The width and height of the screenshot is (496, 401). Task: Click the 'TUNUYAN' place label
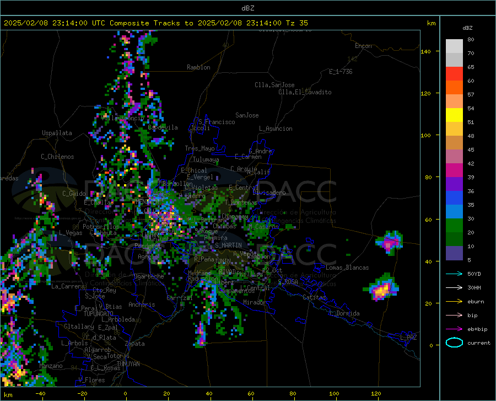coord(128,364)
